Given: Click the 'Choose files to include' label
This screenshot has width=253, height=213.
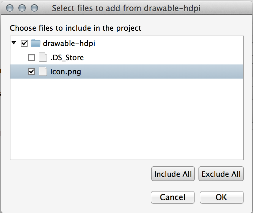Looking at the screenshot, I should tap(75, 28).
